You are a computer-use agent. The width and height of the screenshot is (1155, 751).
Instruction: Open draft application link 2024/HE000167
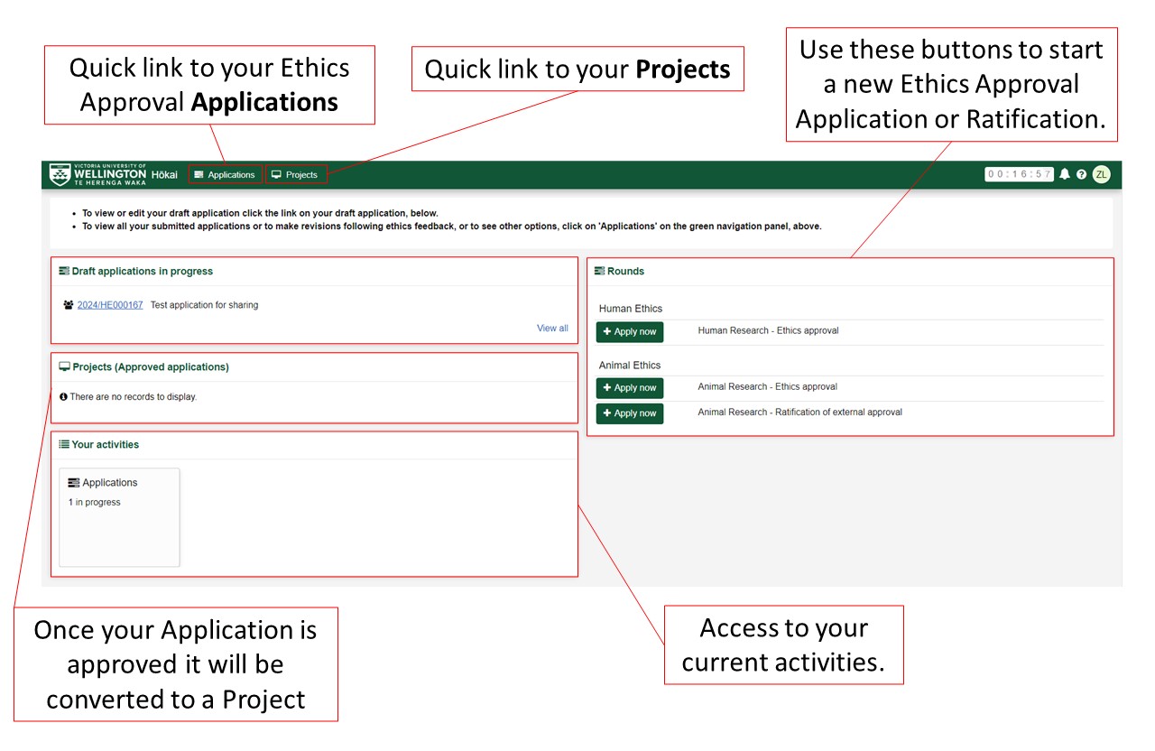point(110,305)
